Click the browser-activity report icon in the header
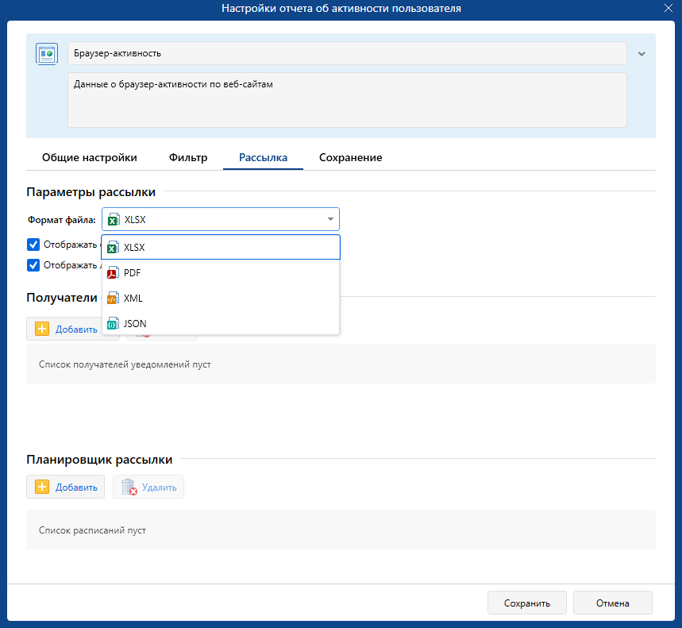This screenshot has height=628, width=682. 46,54
